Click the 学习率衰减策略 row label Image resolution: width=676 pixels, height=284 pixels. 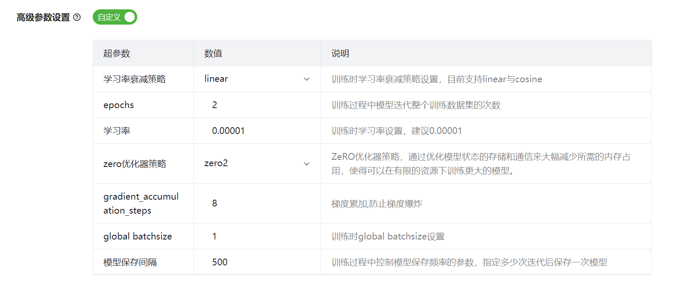[x=135, y=79]
